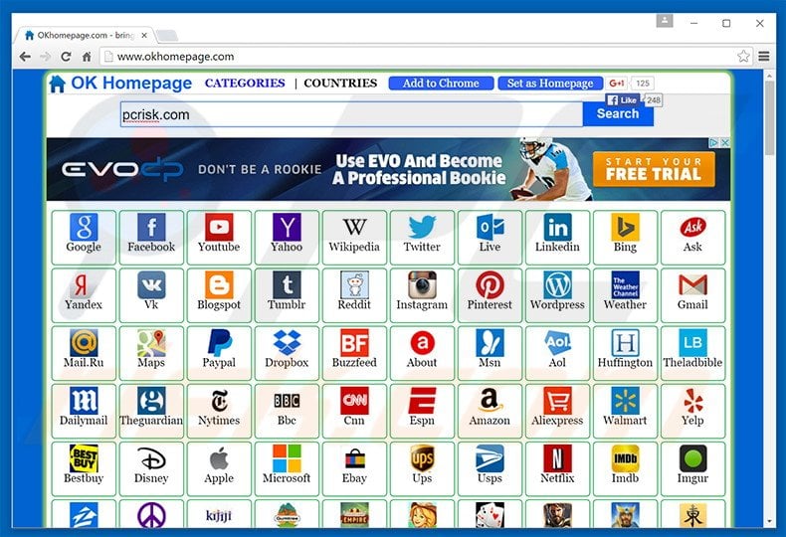Open the COUNTRIES menu
Viewport: 786px width, 537px height.
click(x=340, y=84)
